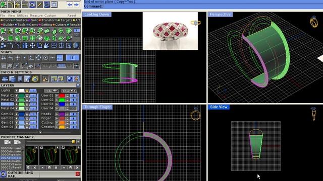323x181 pixels.
Task: Open project thumbnail 62
Action: pos(71,156)
